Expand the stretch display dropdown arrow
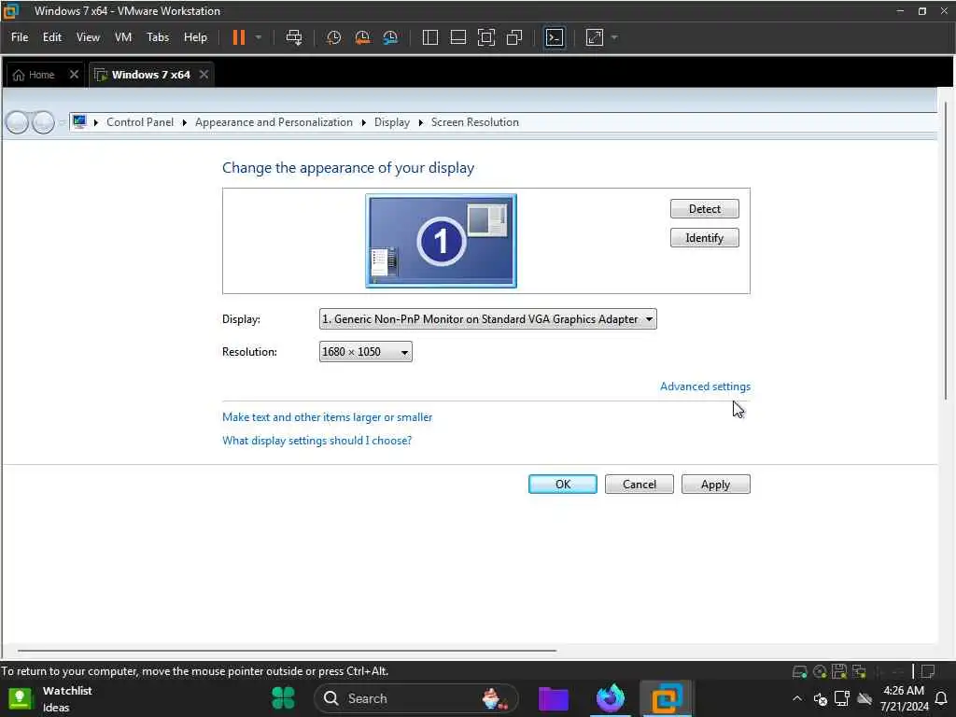 pyautogui.click(x=614, y=37)
